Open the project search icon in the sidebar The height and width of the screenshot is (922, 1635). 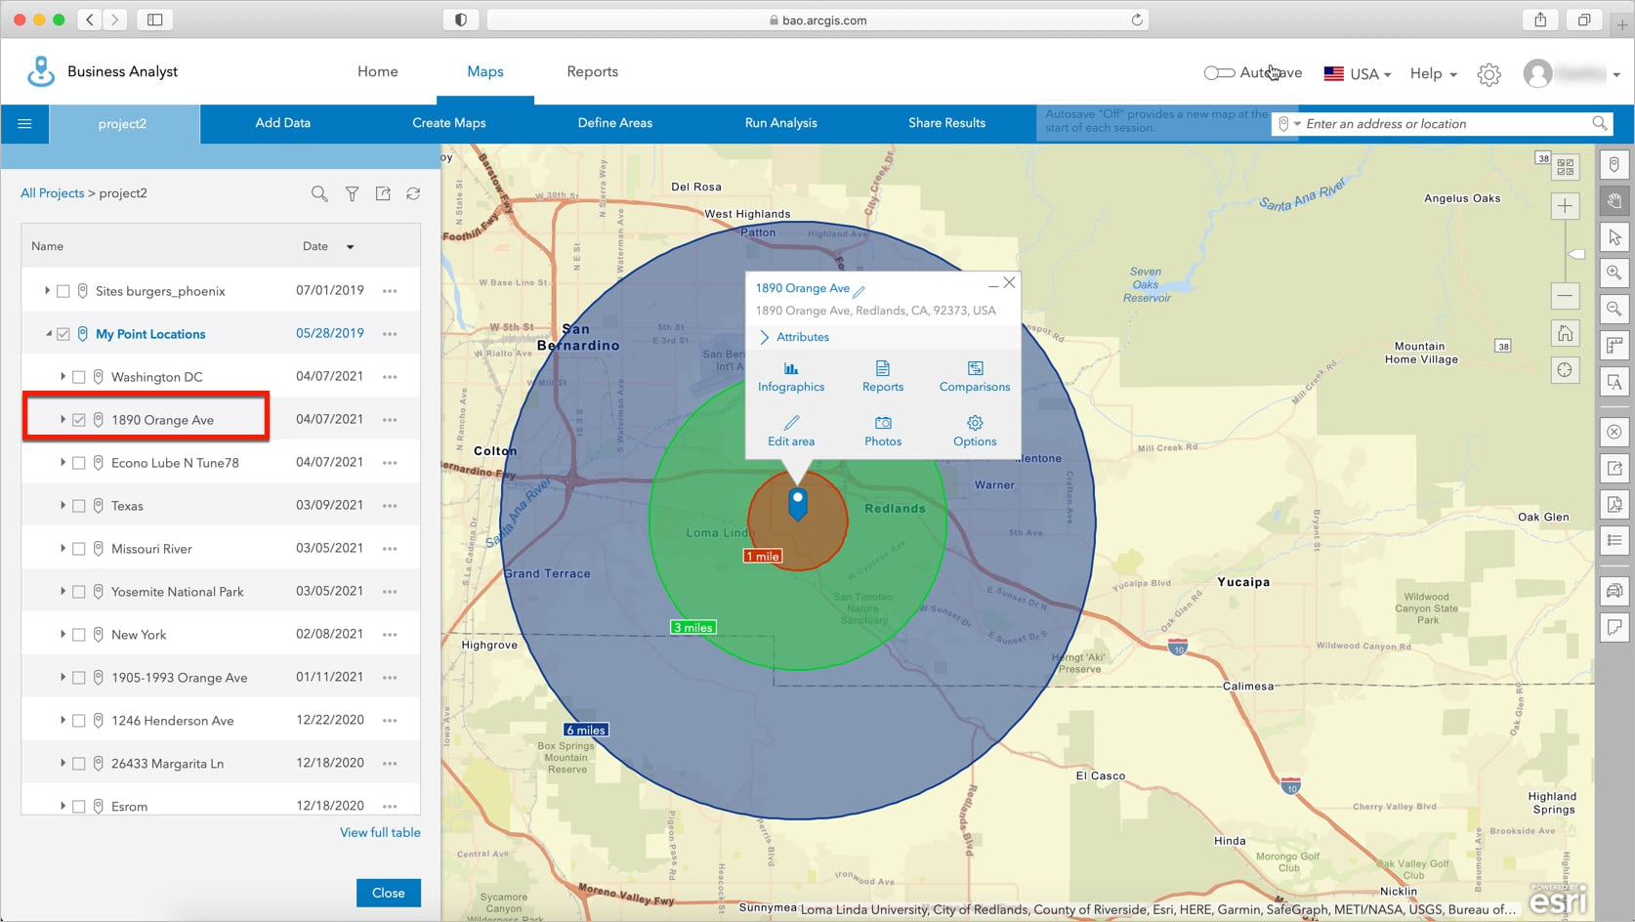point(319,193)
